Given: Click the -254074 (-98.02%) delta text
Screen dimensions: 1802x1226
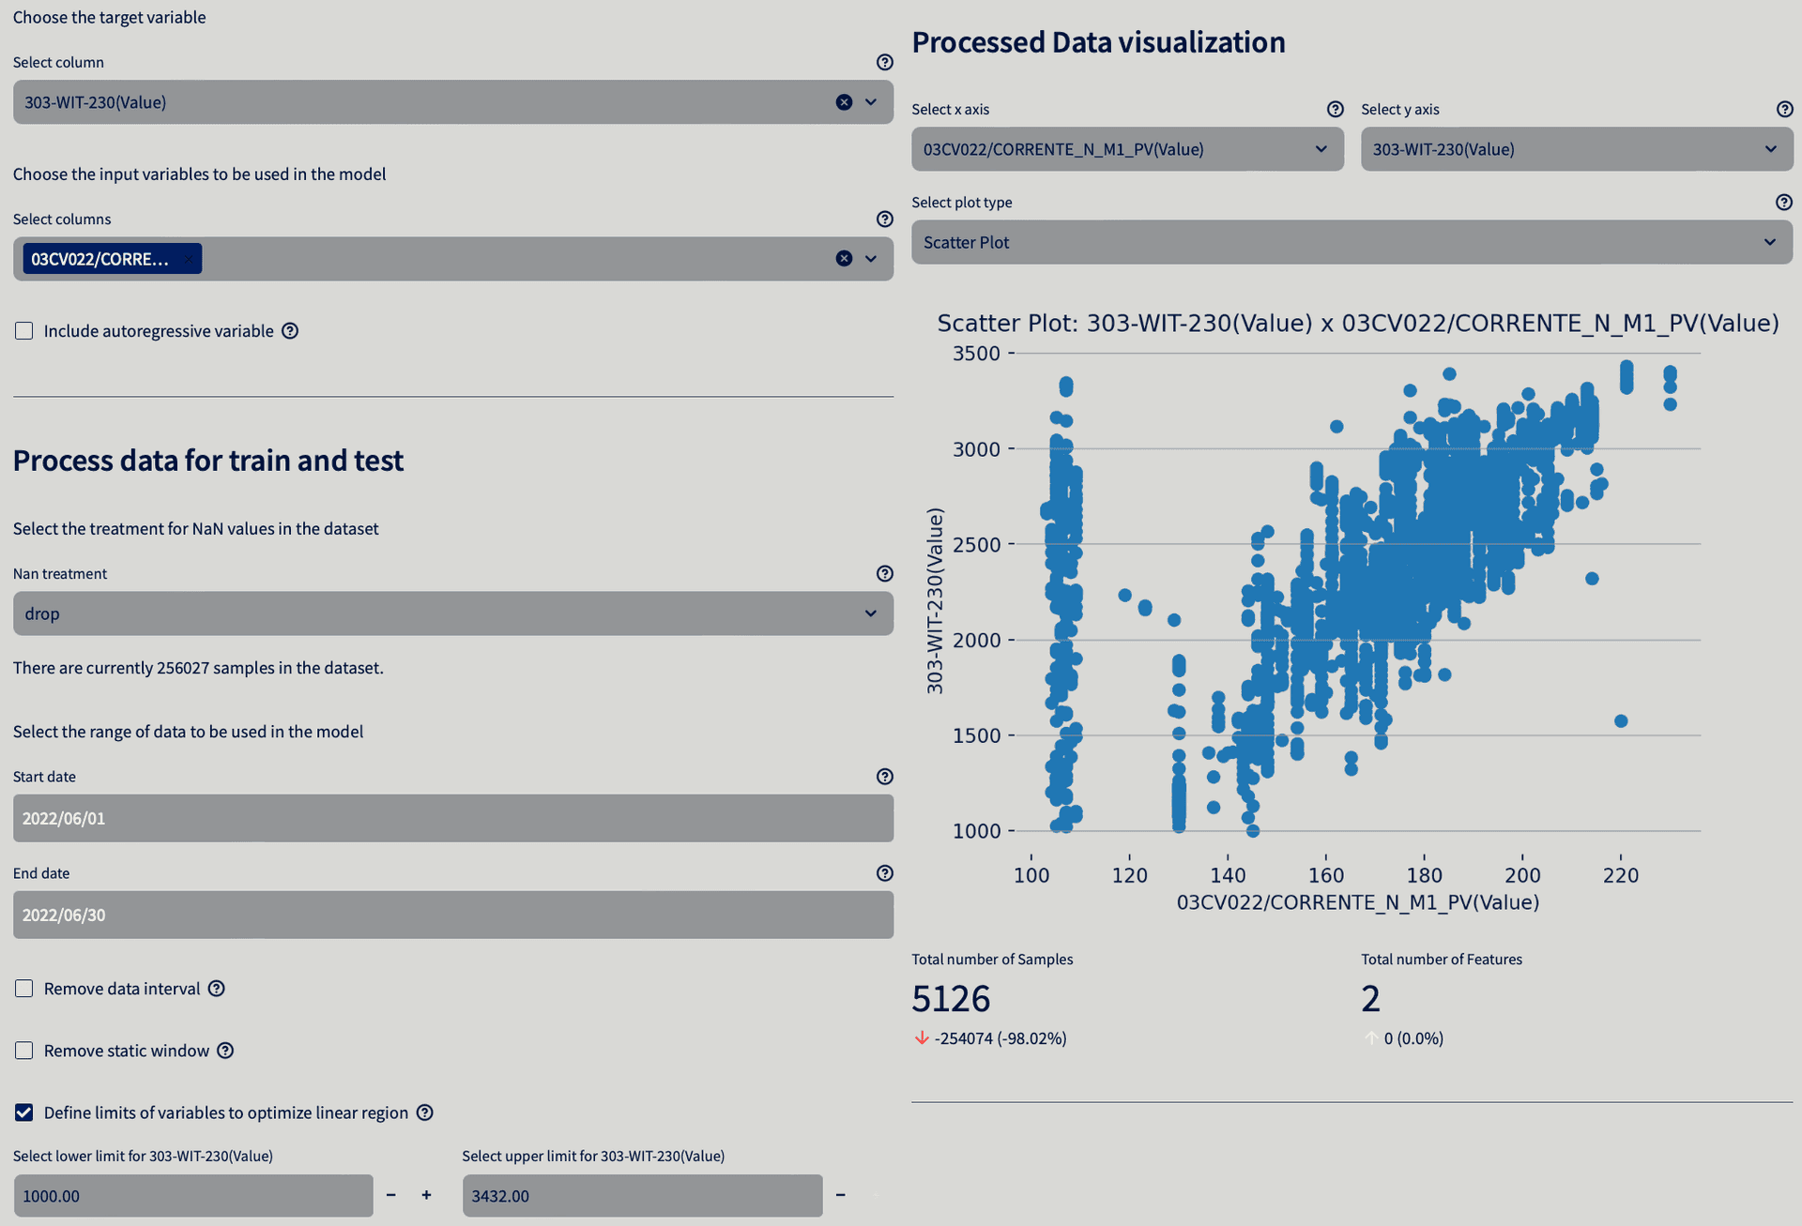Looking at the screenshot, I should pos(1000,1038).
